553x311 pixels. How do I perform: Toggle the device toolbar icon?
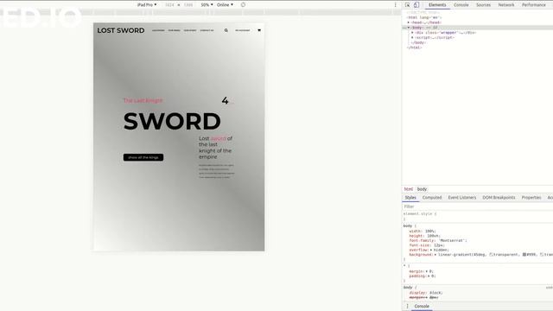tap(416, 5)
